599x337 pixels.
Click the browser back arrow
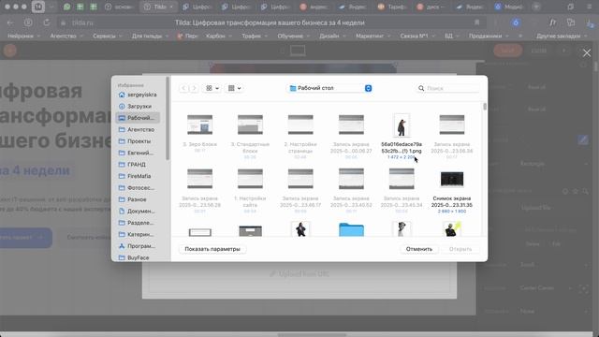(x=10, y=22)
